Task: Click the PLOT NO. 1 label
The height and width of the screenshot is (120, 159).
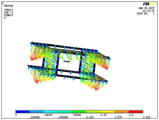Action: point(146,13)
